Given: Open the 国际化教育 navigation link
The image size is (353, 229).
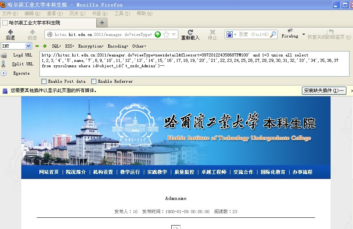Looking at the screenshot, I should (x=273, y=172).
